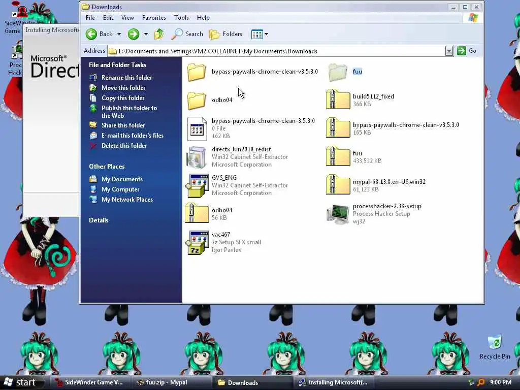Click Publish this folder to the Web
Screen dimensions: 520x390
pos(129,112)
